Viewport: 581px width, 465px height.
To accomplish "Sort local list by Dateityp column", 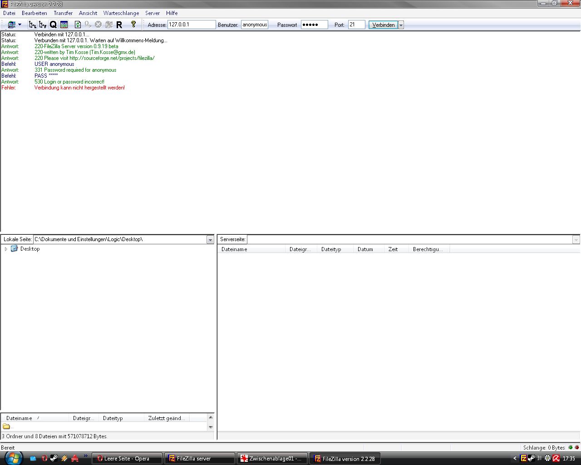I will (122, 418).
